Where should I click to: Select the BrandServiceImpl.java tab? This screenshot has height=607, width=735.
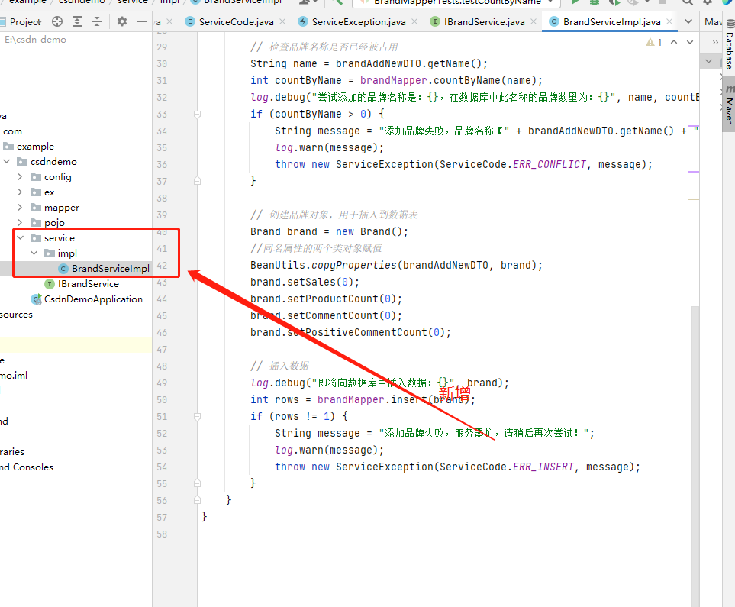point(611,21)
